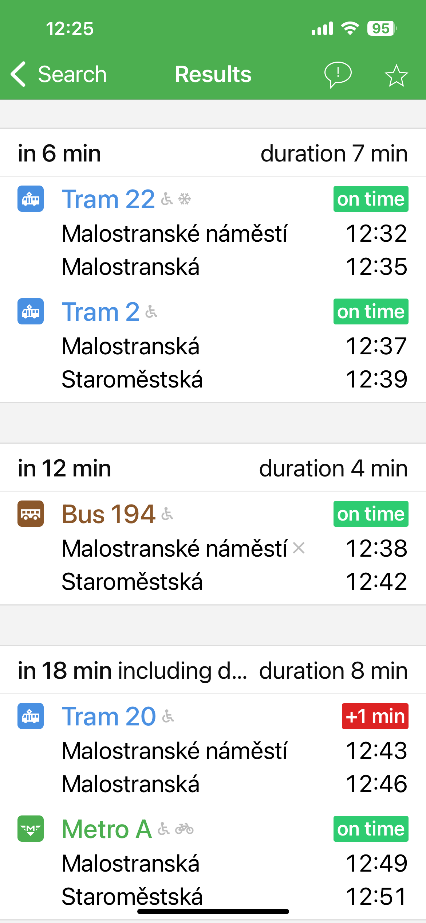Tap the green Metro A icon
426x923 pixels.
pos(31,829)
